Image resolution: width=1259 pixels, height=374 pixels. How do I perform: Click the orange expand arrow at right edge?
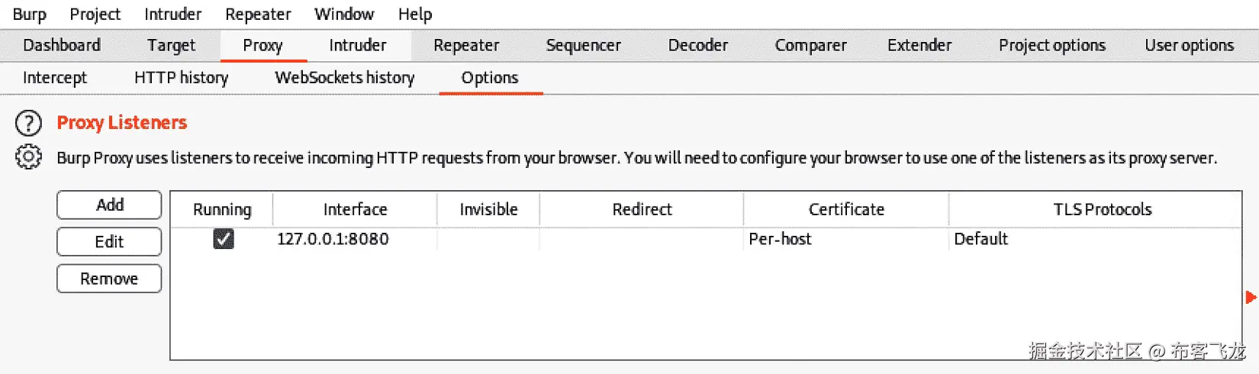click(1251, 297)
